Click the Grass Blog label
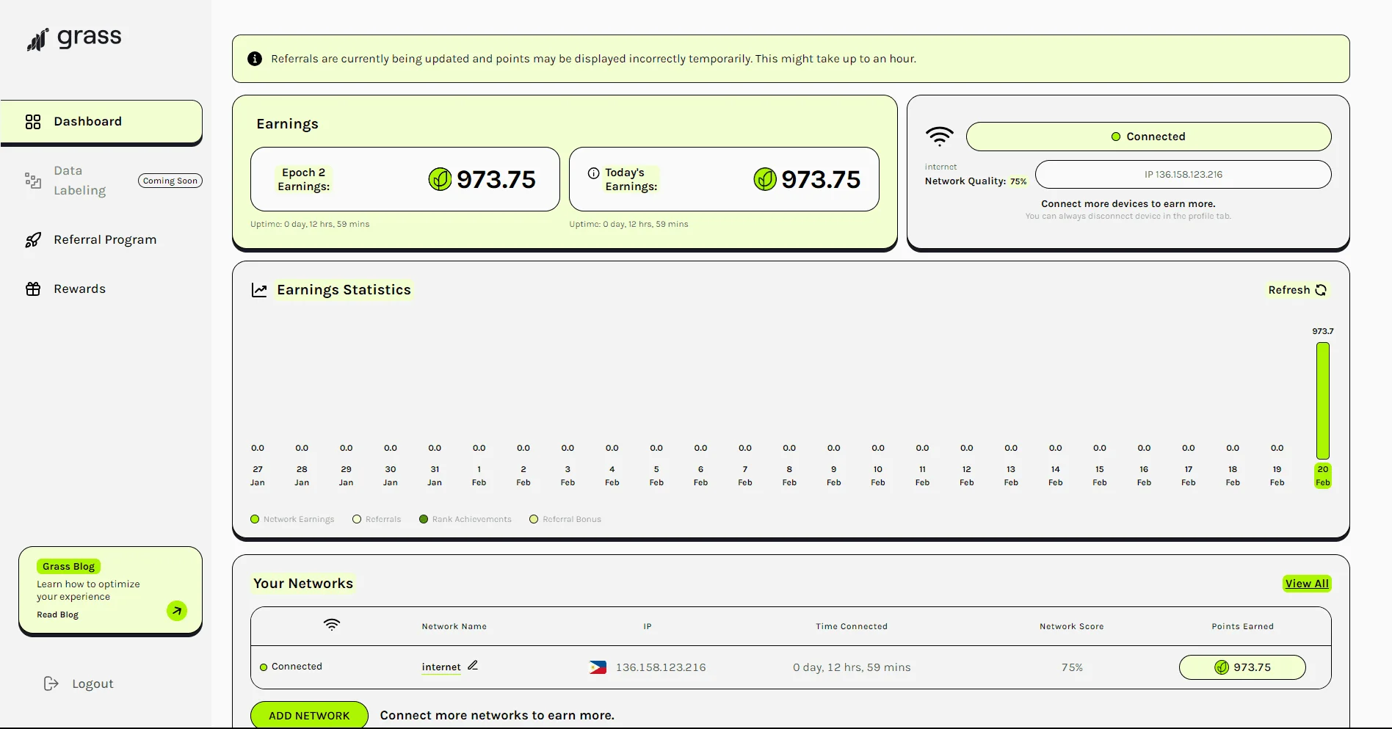 [69, 567]
